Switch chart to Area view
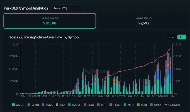The height and width of the screenshot is (112, 190). click(172, 37)
